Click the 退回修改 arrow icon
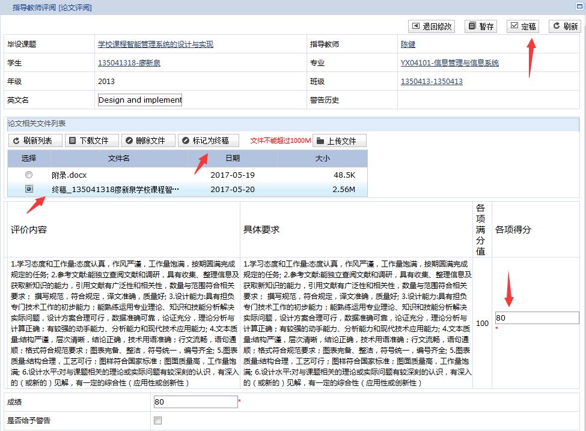This screenshot has height=431, width=586. [x=415, y=26]
